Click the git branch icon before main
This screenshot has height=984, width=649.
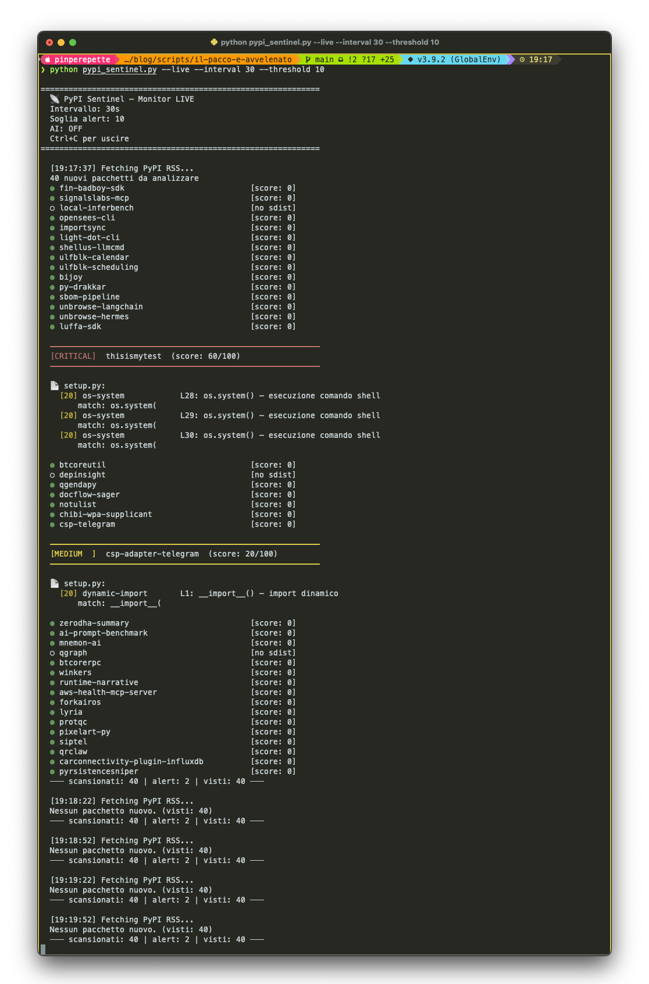pyautogui.click(x=308, y=59)
